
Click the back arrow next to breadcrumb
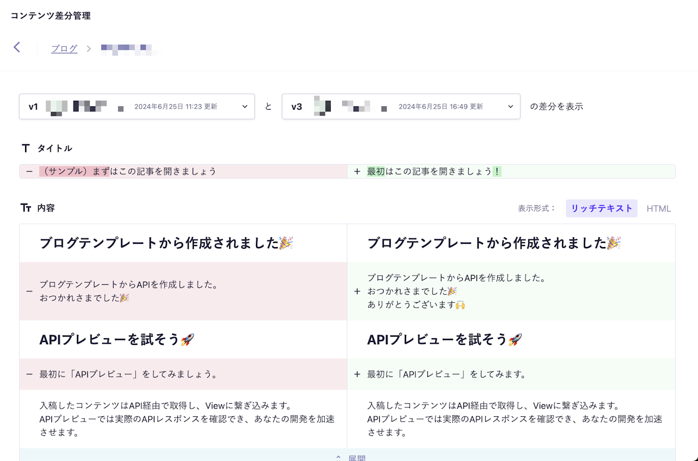(x=17, y=47)
